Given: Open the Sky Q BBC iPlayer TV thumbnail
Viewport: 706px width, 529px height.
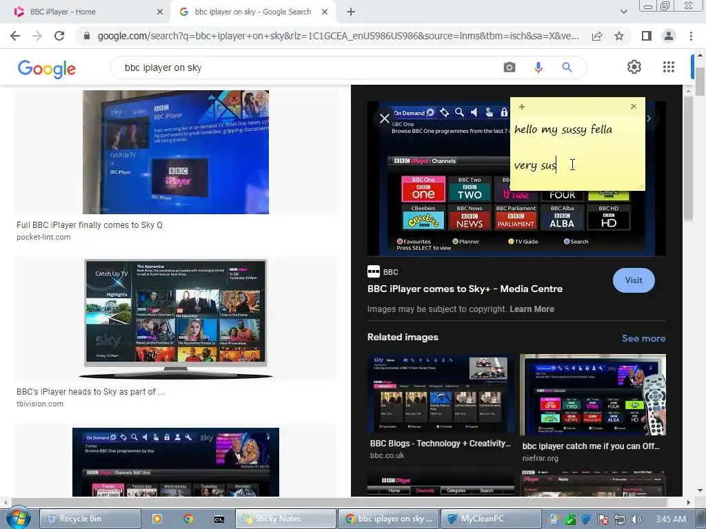Looking at the screenshot, I should (x=176, y=152).
